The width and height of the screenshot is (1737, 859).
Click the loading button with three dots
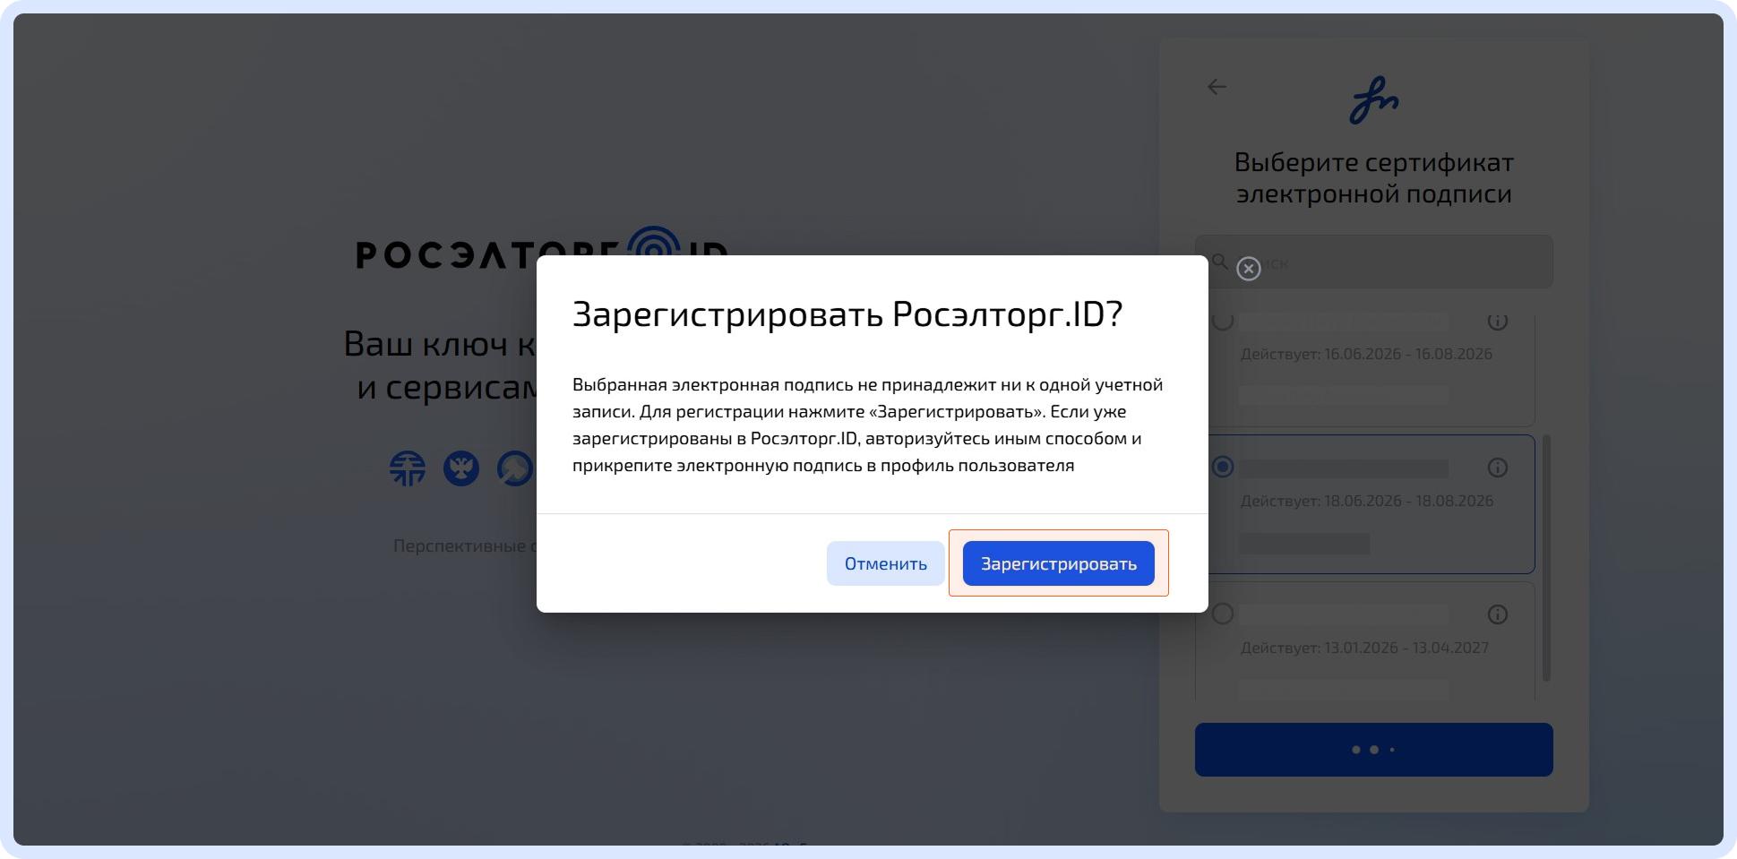point(1374,750)
